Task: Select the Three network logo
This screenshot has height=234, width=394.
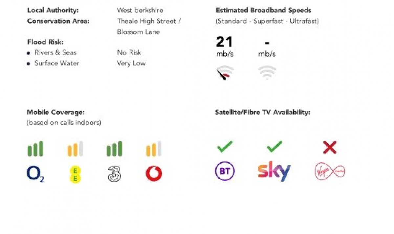Action: tap(114, 174)
